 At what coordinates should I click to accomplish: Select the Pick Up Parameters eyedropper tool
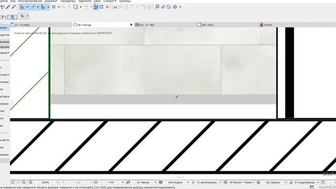(x=8, y=7)
